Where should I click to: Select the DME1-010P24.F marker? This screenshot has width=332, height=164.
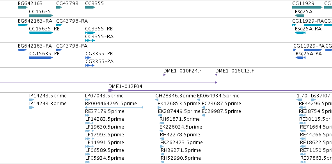(165, 75)
